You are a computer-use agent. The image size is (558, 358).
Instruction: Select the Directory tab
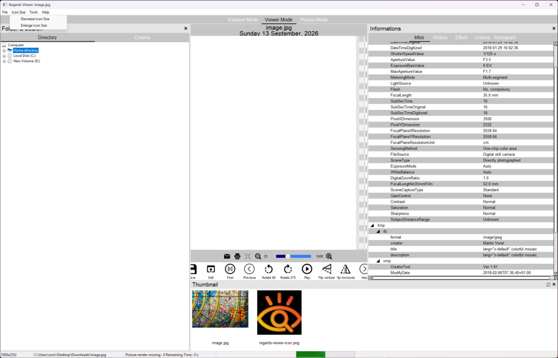47,38
